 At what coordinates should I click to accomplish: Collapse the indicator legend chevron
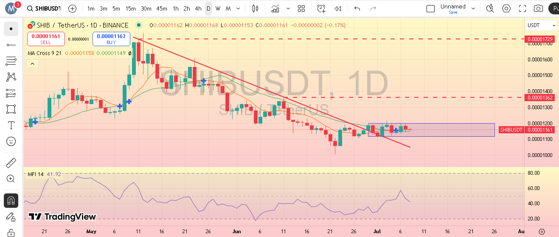click(x=32, y=64)
